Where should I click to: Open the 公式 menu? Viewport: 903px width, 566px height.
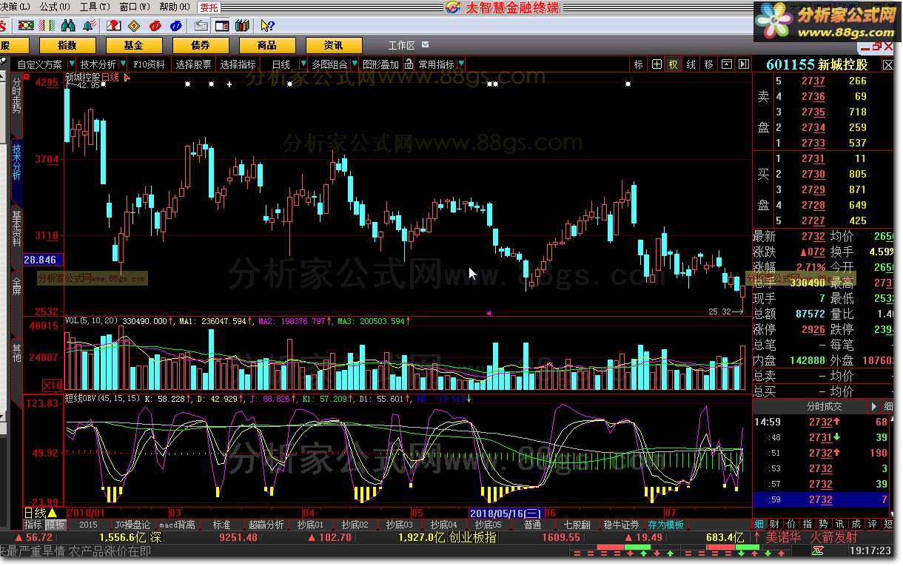pyautogui.click(x=56, y=7)
